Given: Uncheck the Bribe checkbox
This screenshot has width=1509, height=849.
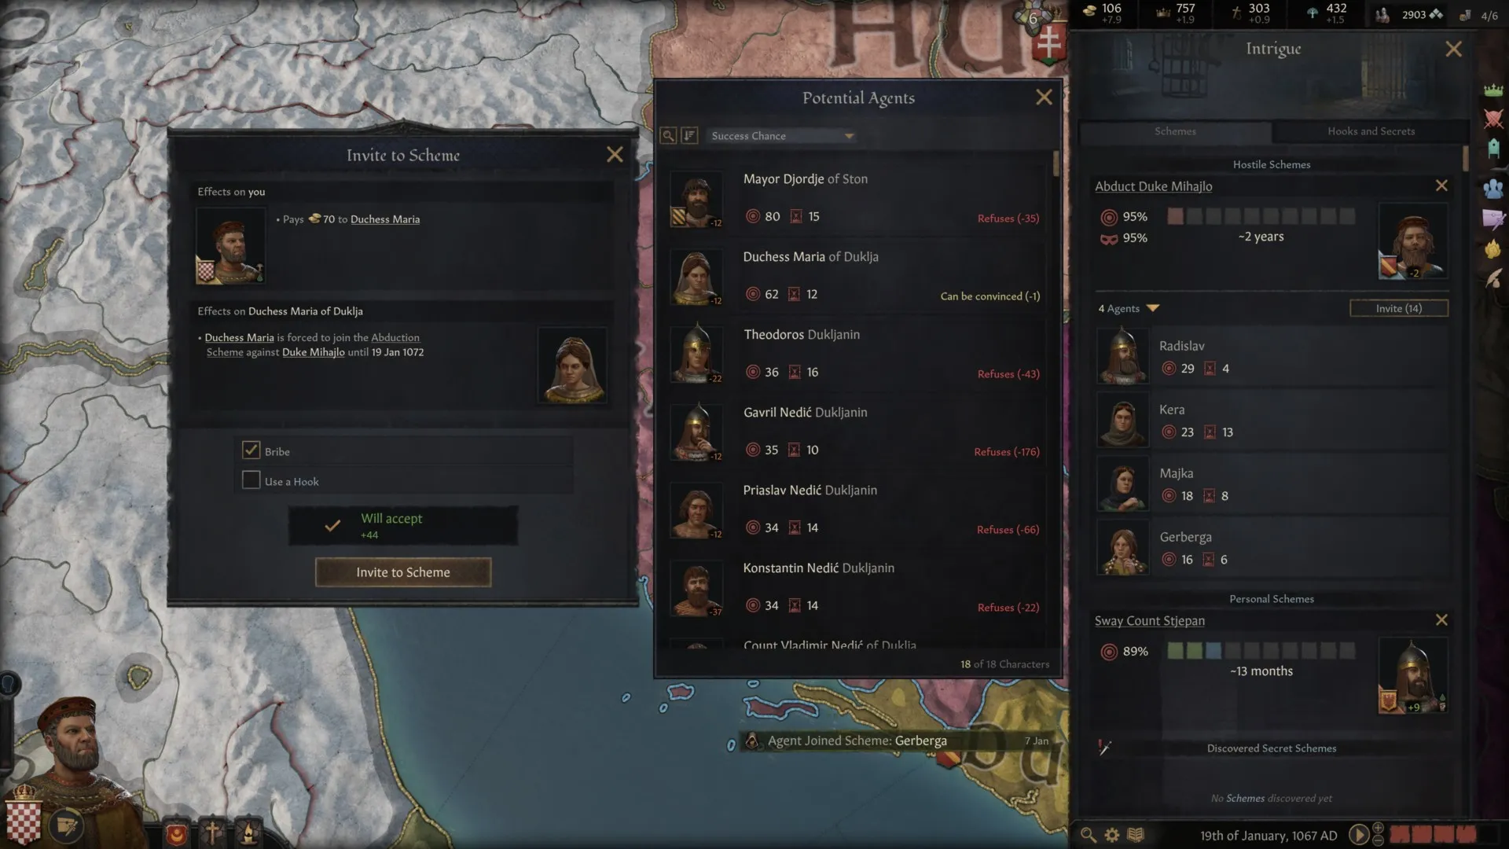Looking at the screenshot, I should click(251, 450).
